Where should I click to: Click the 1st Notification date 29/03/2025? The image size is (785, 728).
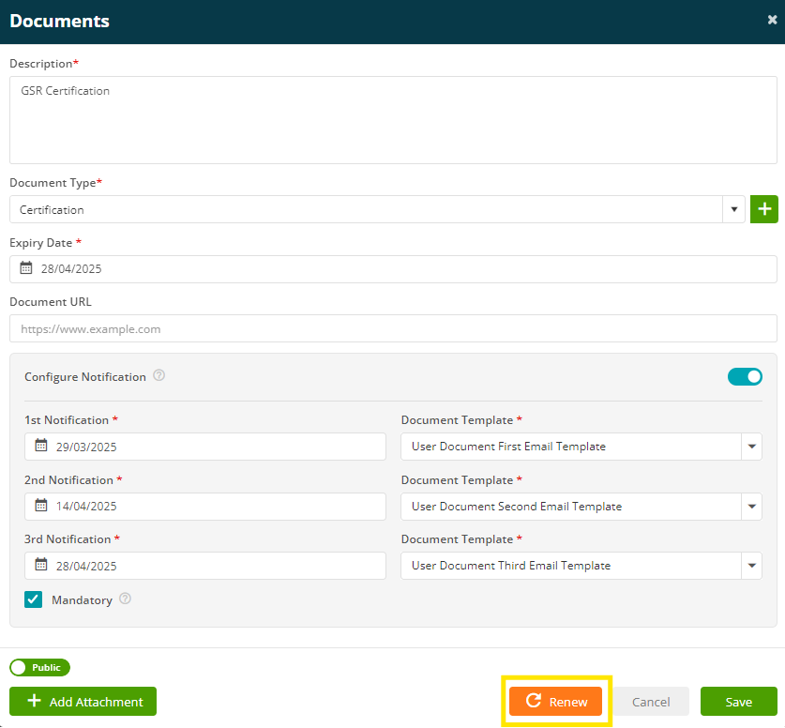point(86,447)
